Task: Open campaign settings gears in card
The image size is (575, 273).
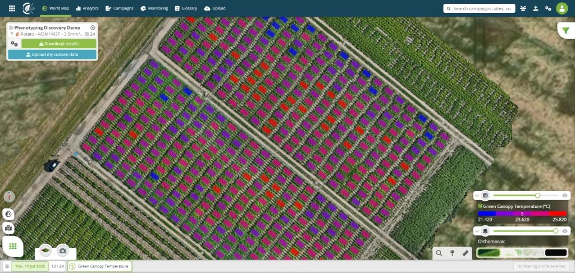Action: pos(14,44)
